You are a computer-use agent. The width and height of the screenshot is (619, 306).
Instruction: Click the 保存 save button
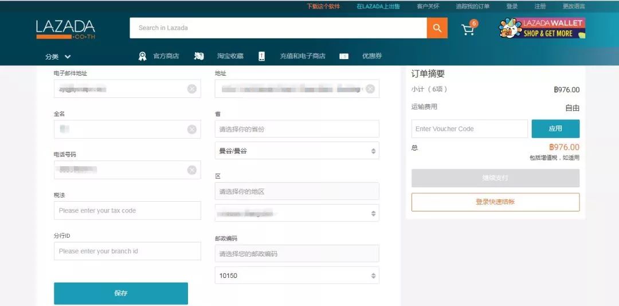(121, 293)
